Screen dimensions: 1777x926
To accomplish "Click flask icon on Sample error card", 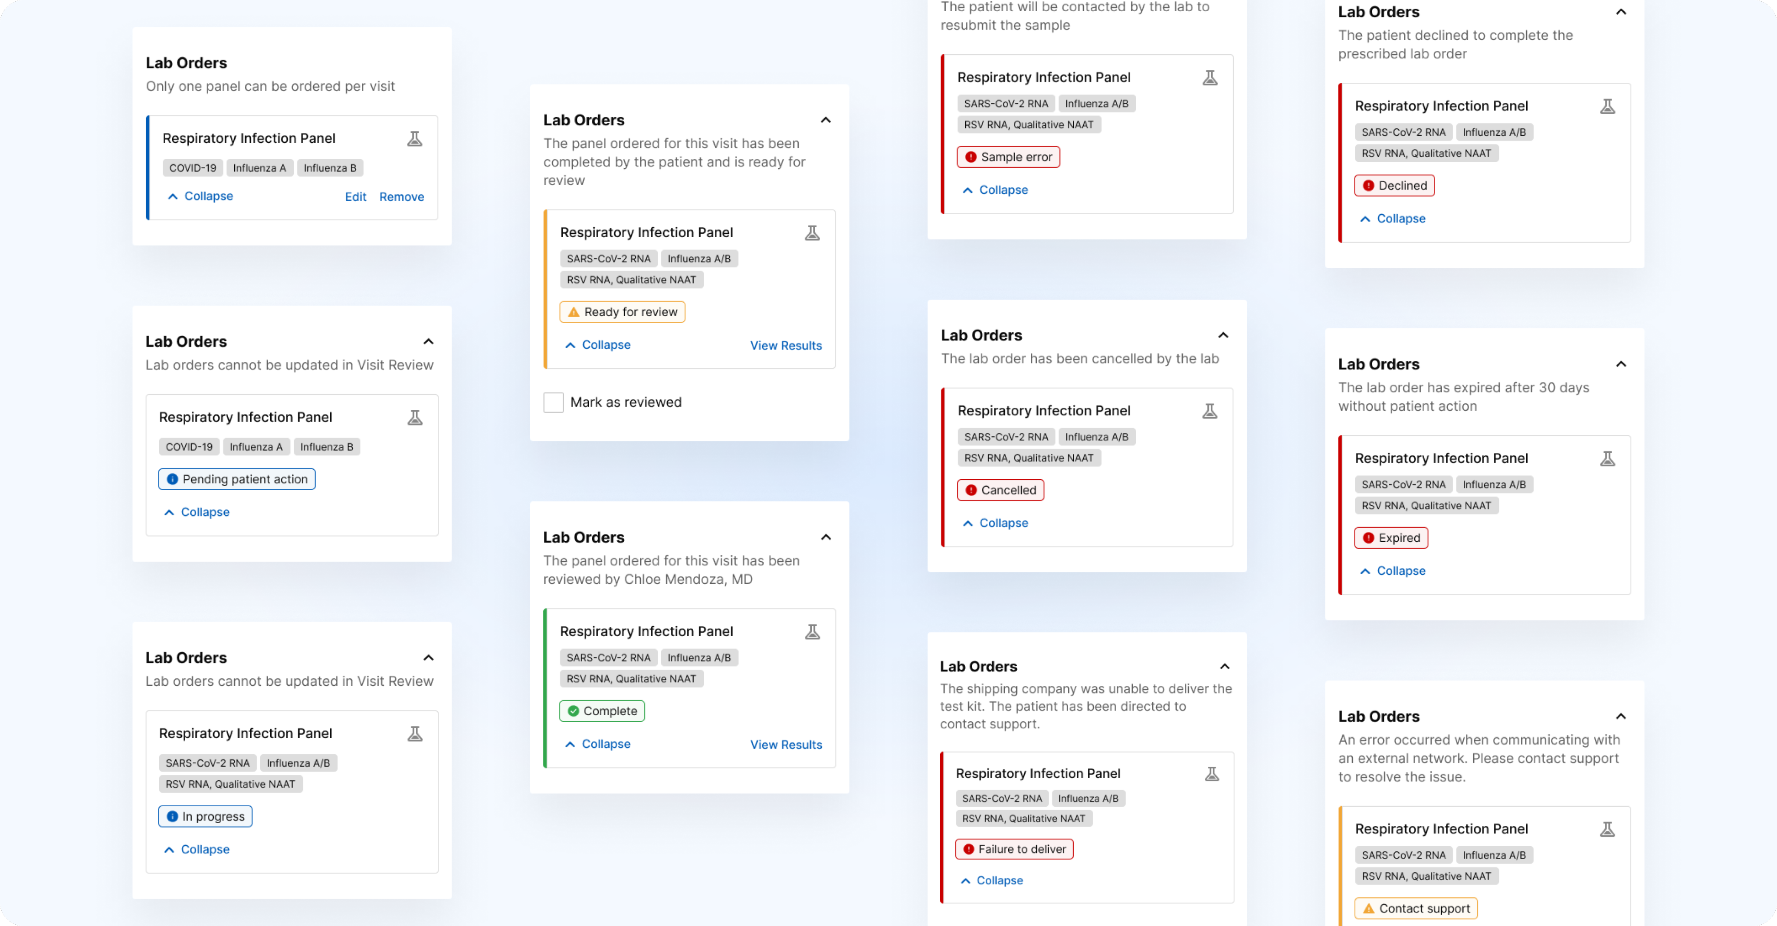I will tap(1209, 78).
